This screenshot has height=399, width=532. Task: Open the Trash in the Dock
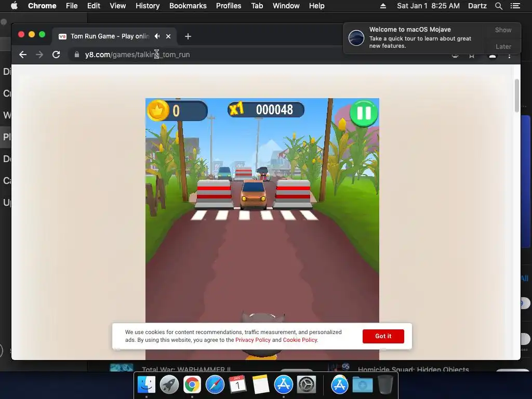(385, 385)
